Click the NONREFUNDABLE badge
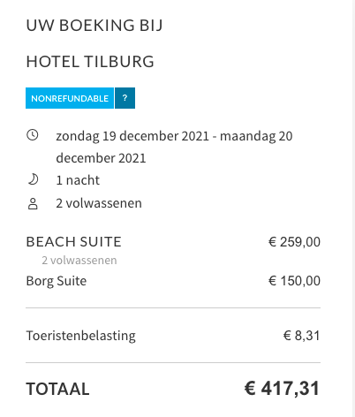Image resolution: width=355 pixels, height=417 pixels. pyautogui.click(x=70, y=98)
